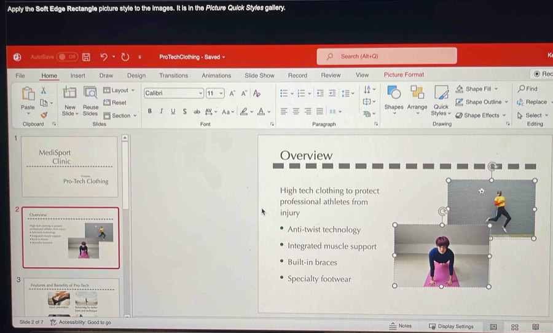The height and width of the screenshot is (333, 553).
Task: Switch to Slide Sorter view icon
Action: point(514,327)
